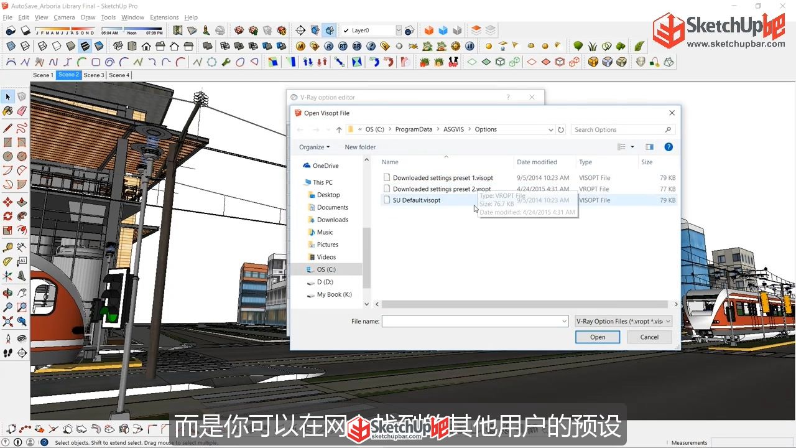The width and height of the screenshot is (796, 448).
Task: Select the Protractor tool
Action: (x=7, y=262)
